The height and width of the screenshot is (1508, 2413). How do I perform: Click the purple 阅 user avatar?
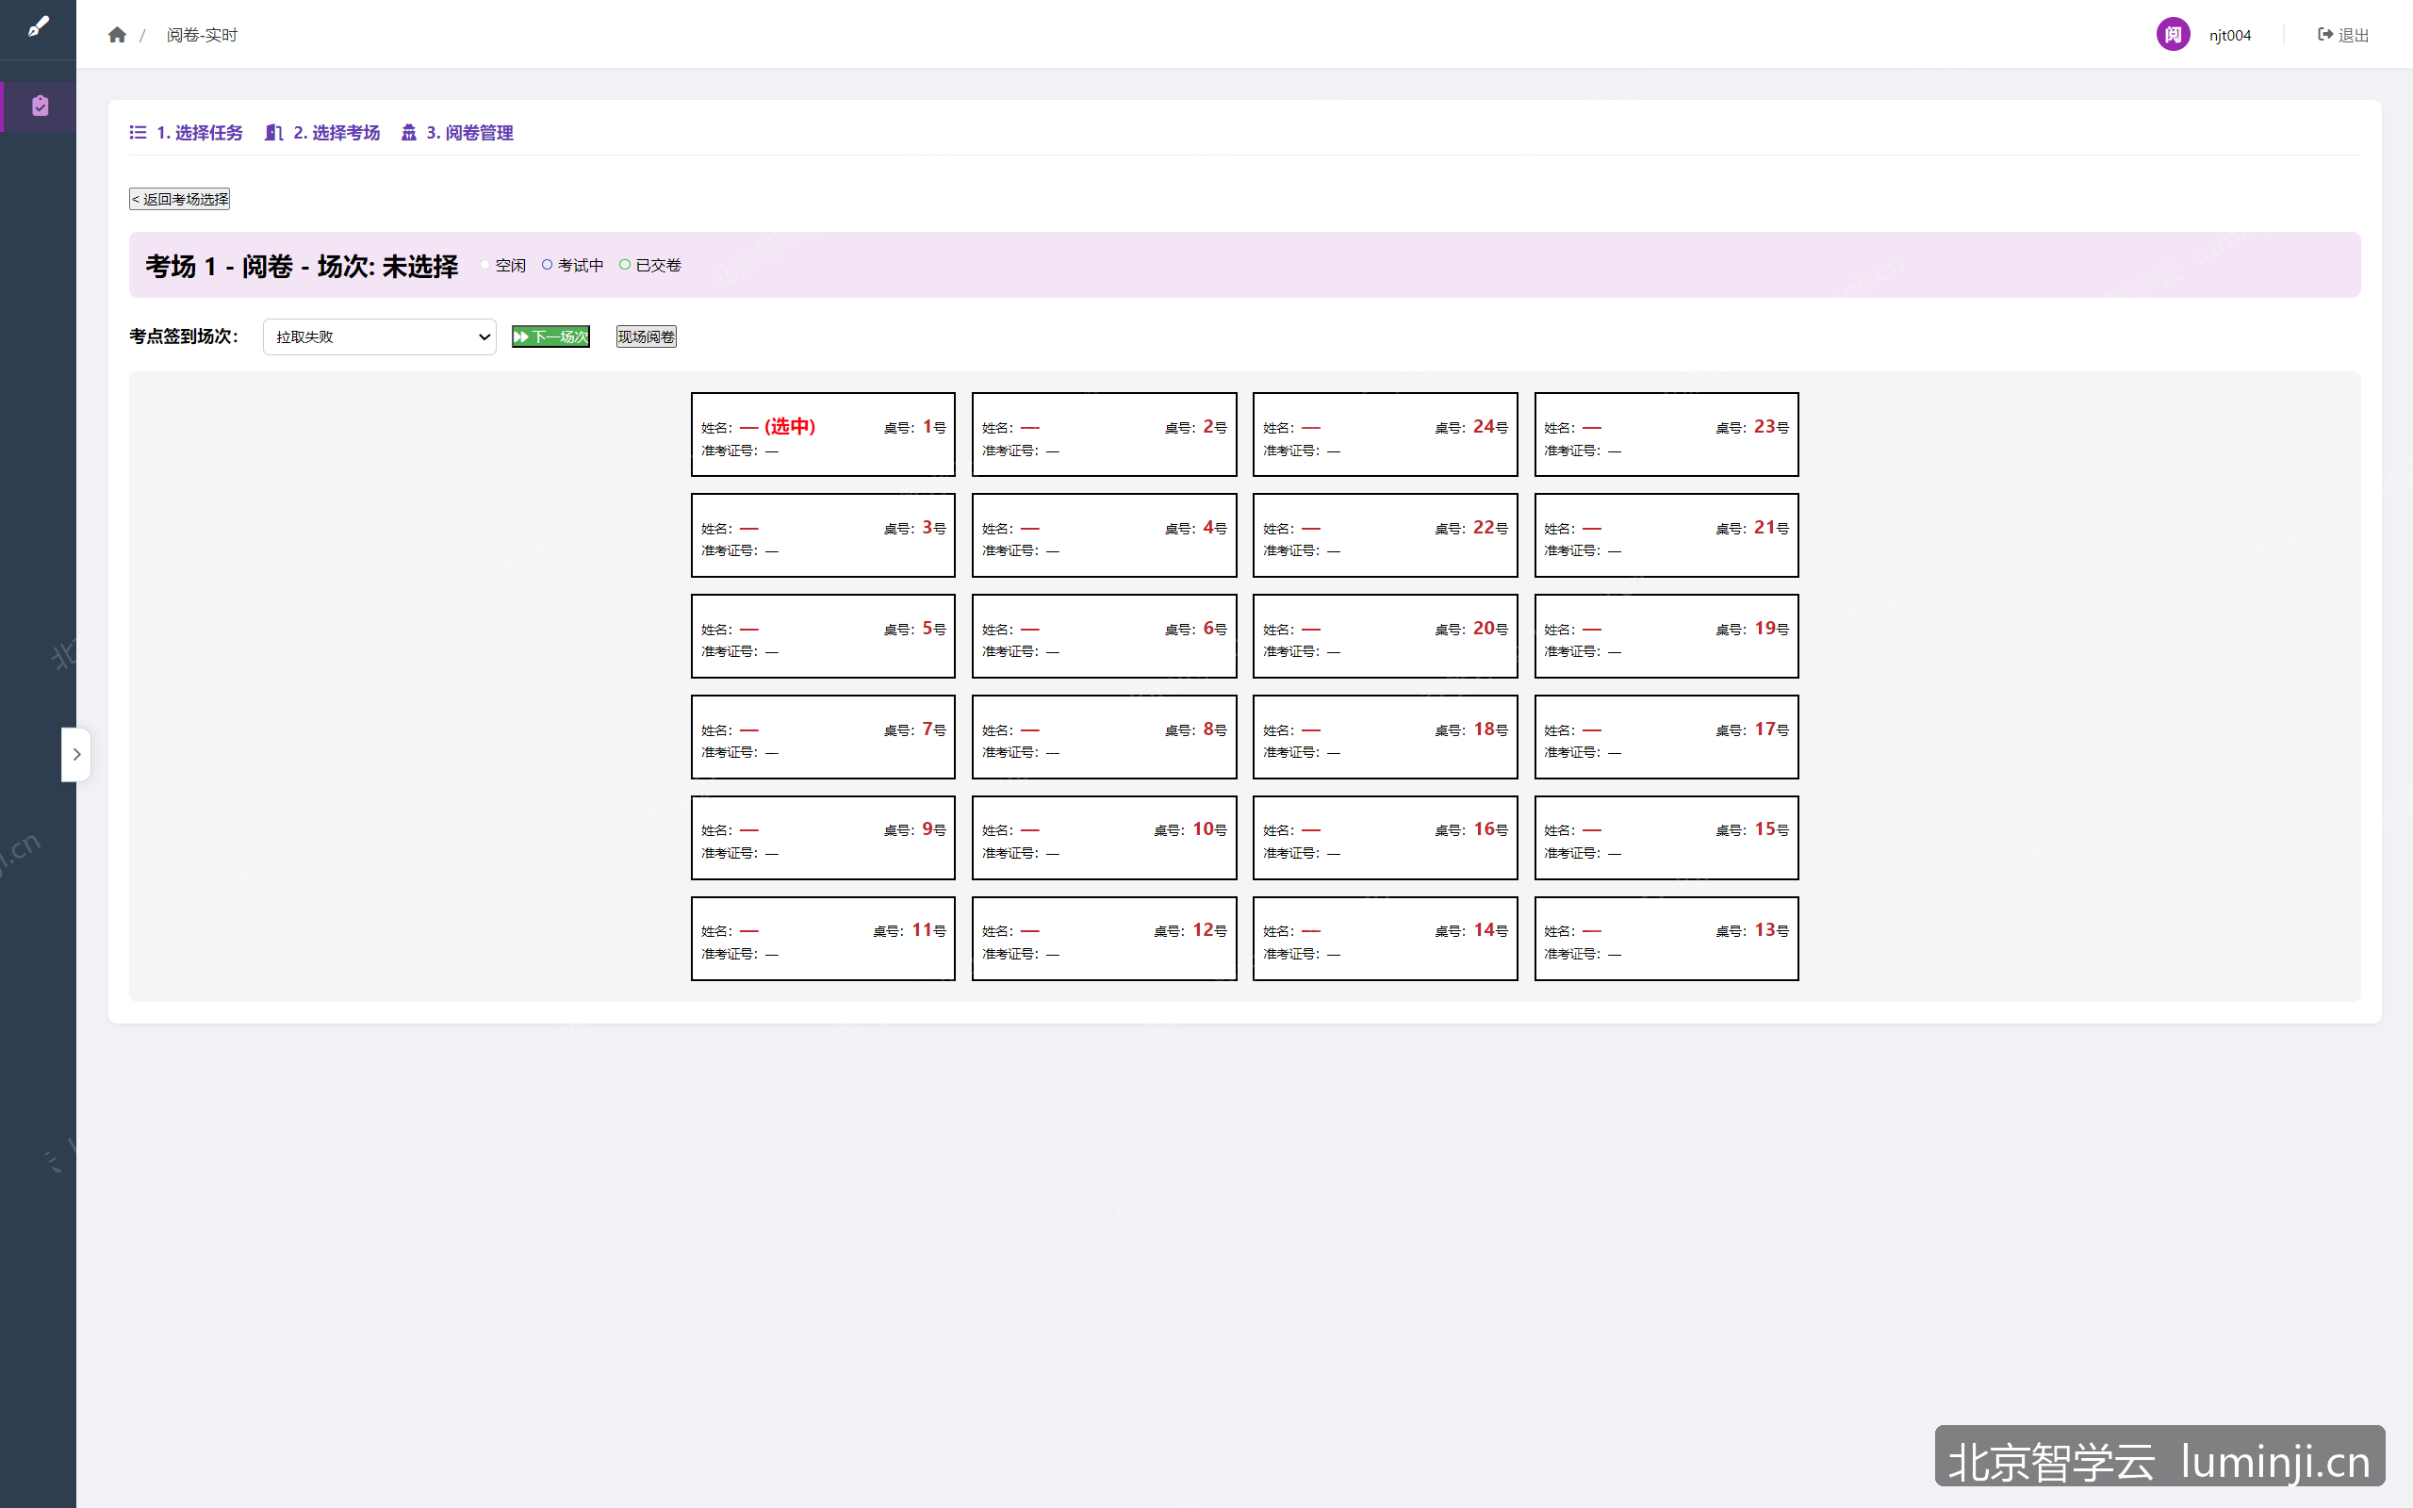2172,35
